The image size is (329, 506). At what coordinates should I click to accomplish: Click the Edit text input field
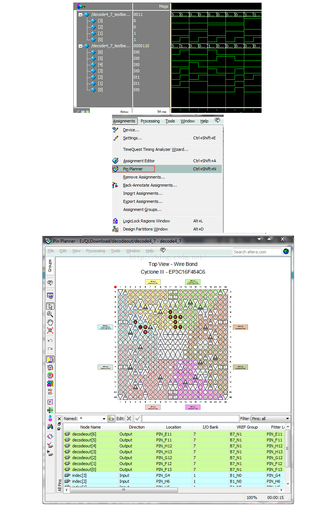pos(190,419)
